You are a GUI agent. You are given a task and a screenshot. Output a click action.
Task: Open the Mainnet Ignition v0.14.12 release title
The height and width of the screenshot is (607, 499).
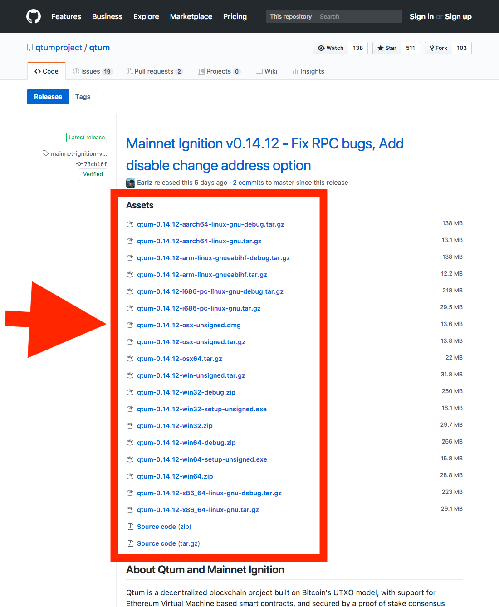tap(265, 154)
